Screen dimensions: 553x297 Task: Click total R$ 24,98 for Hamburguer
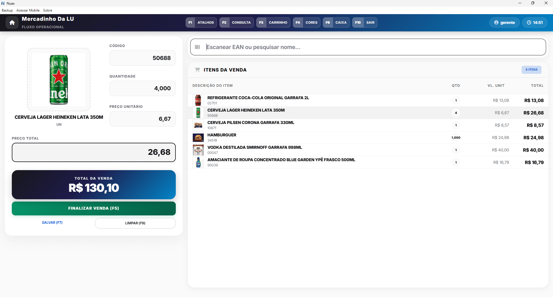coord(533,138)
